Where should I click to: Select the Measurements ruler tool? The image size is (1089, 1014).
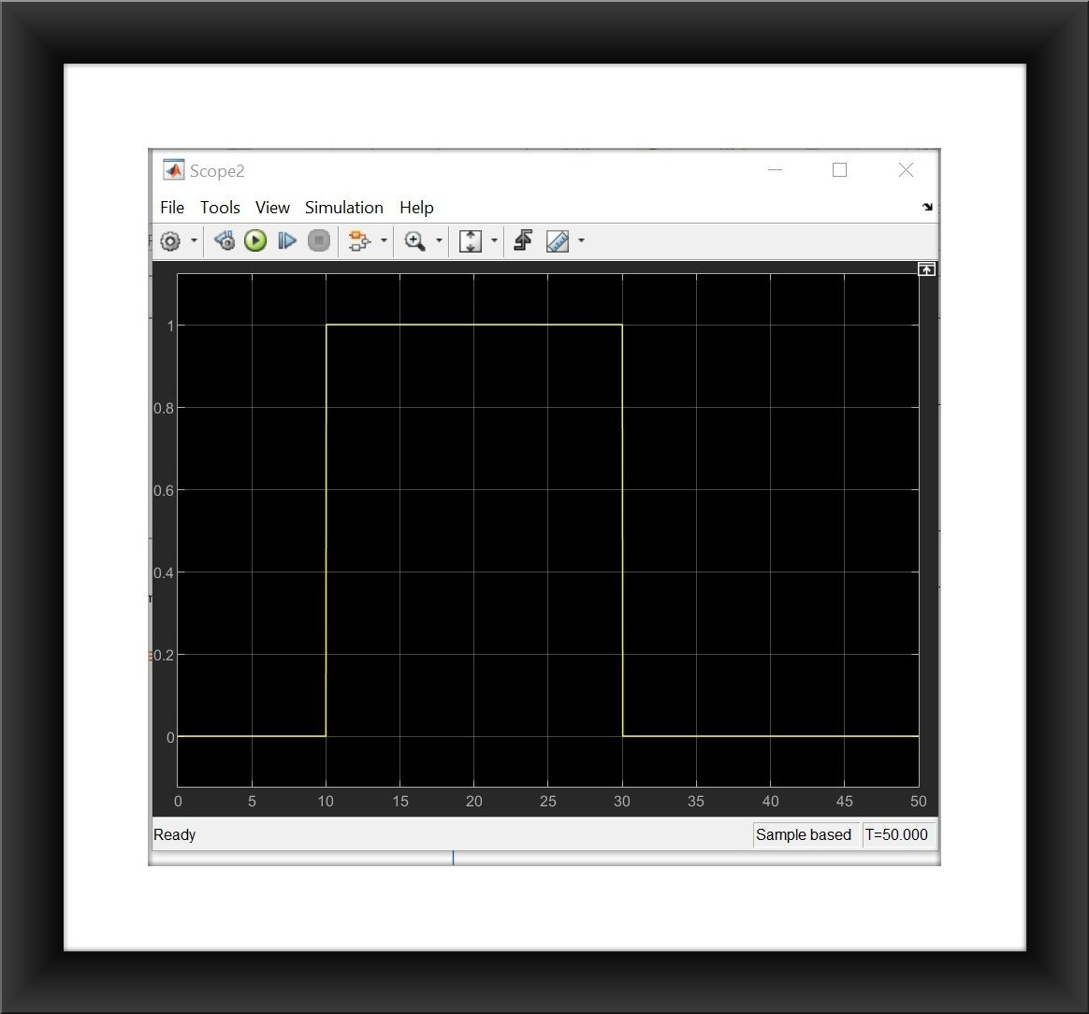556,240
